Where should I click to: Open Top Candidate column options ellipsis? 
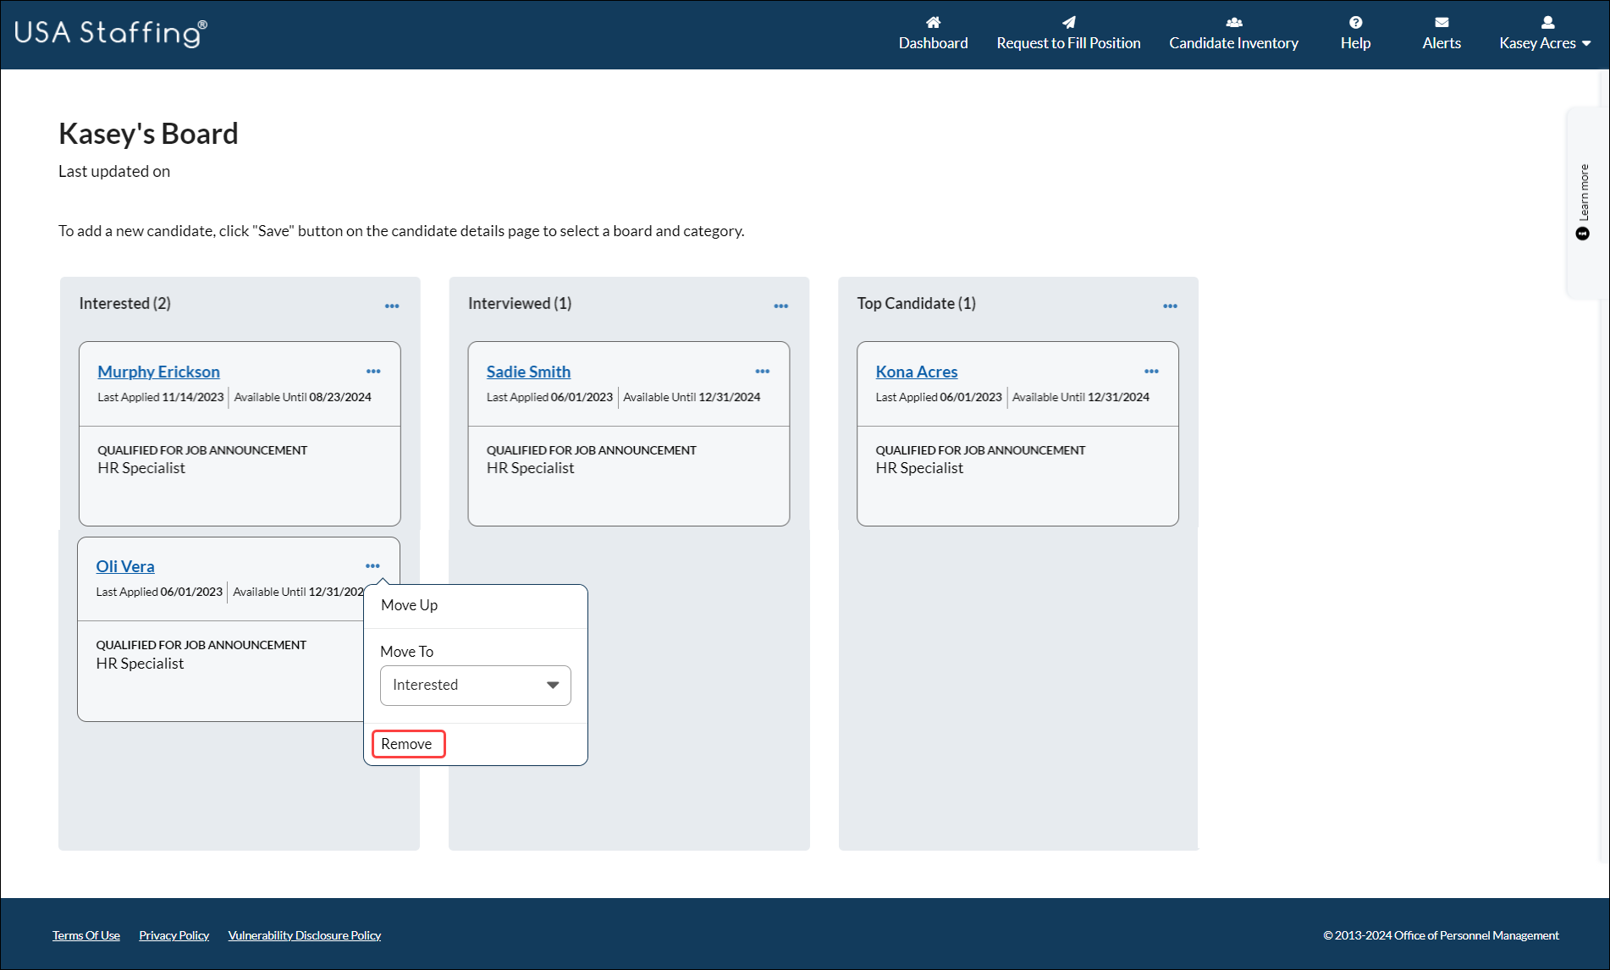click(x=1170, y=306)
